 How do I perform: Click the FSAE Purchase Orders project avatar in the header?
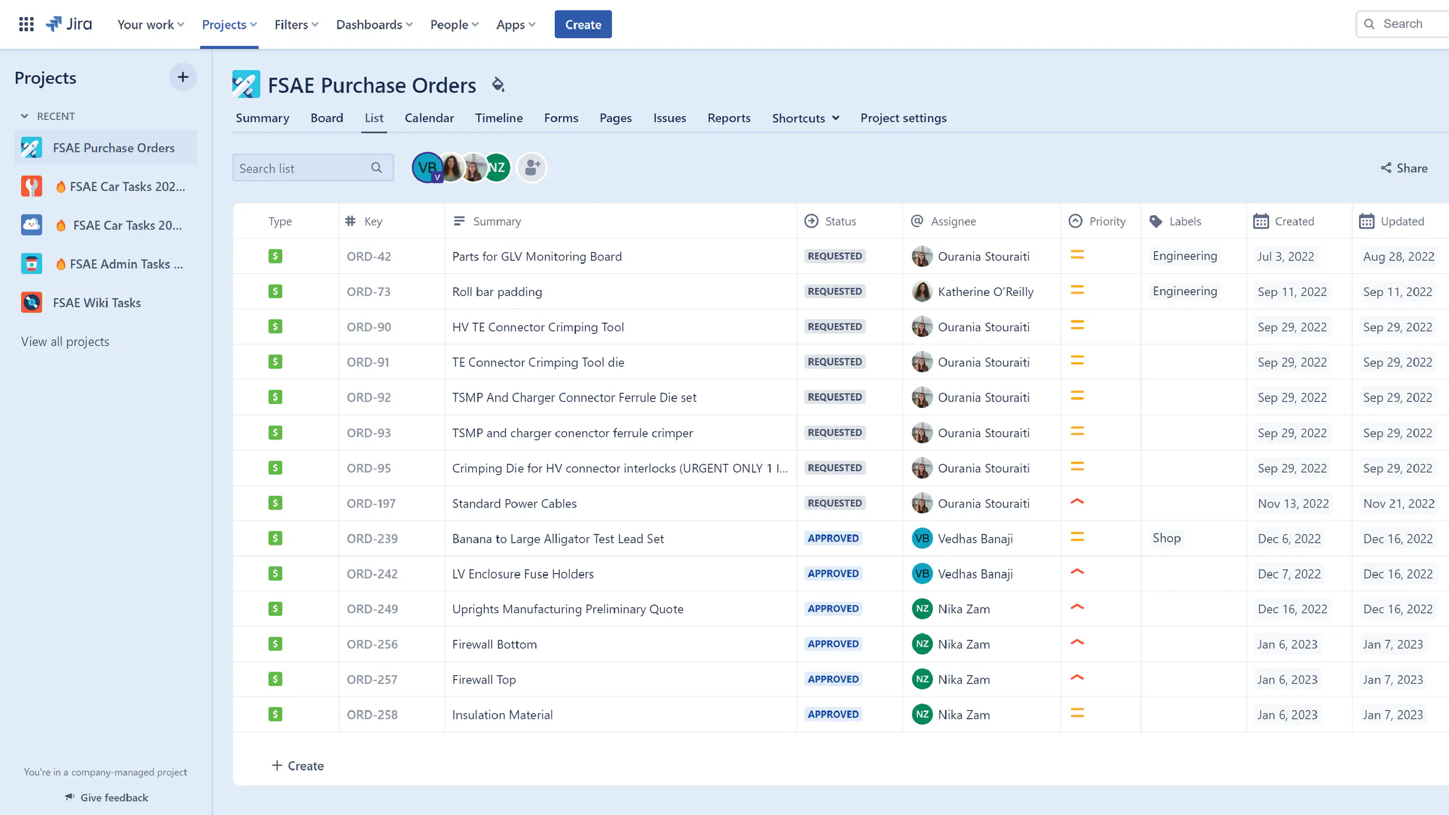pyautogui.click(x=246, y=85)
